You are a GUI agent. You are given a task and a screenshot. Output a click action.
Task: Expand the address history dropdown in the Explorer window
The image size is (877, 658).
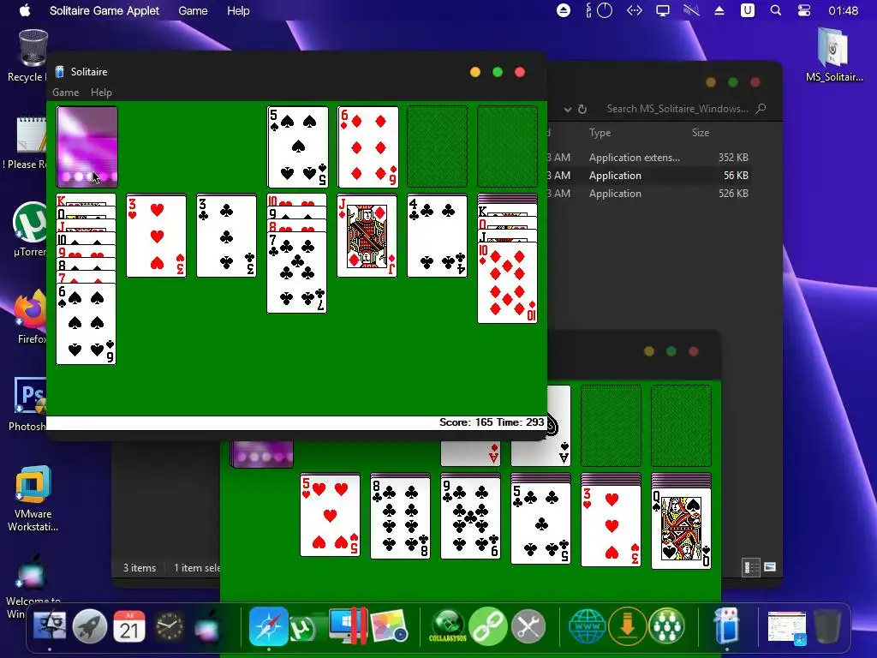click(567, 109)
